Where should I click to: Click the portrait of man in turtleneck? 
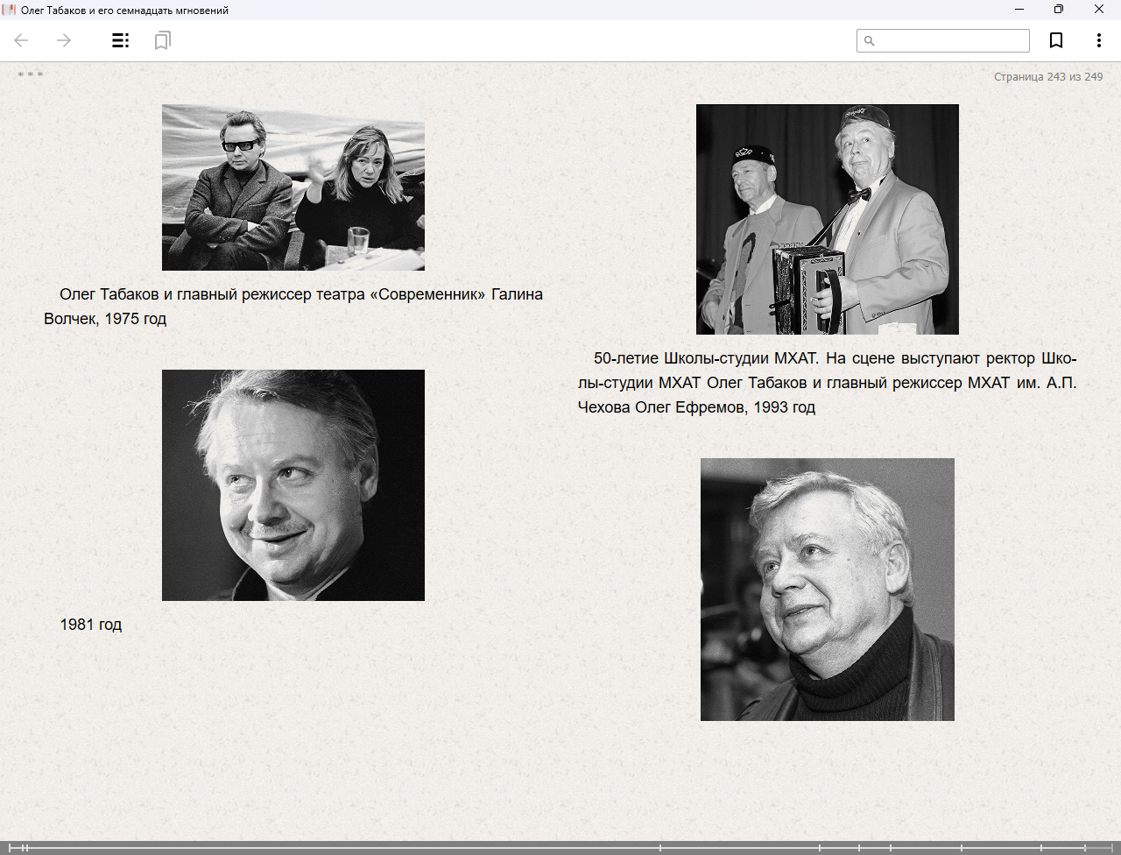tap(827, 589)
